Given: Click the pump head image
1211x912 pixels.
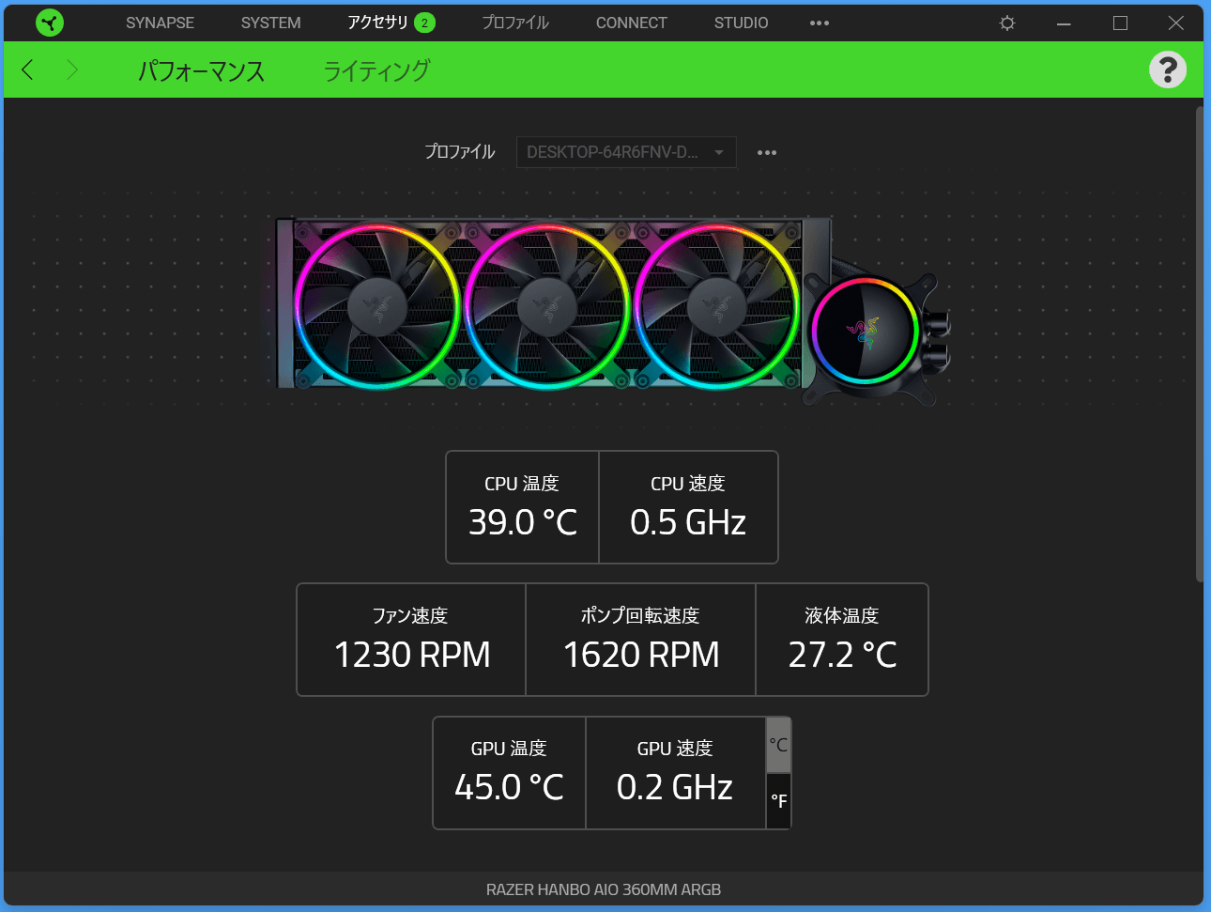Looking at the screenshot, I should (866, 331).
